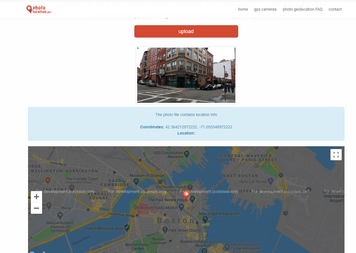Click the Park Street Church label
This screenshot has width=356, height=253.
185,230
